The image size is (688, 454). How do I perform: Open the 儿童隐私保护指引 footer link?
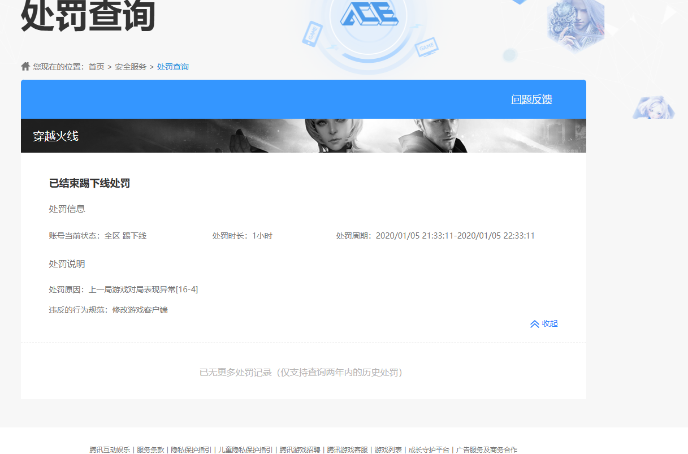point(245,450)
